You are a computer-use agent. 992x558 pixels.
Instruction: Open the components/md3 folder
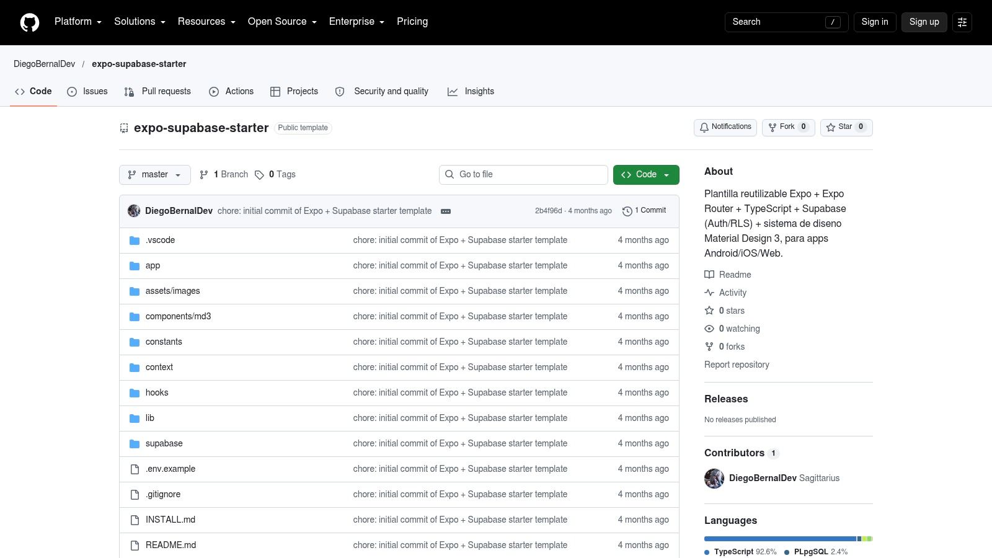(x=179, y=317)
